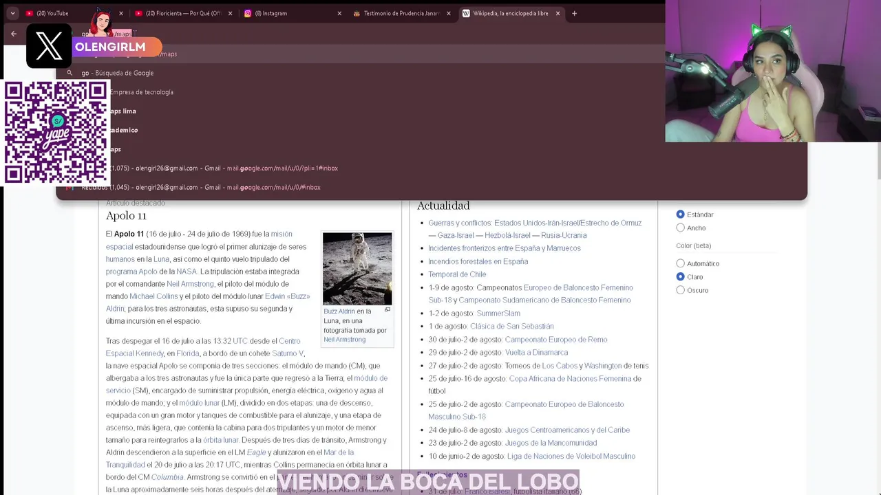Open the 'Guerras y conflictos' link
The width and height of the screenshot is (881, 495).
coord(459,223)
